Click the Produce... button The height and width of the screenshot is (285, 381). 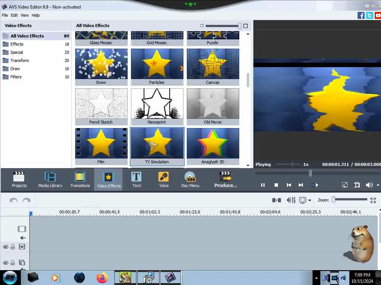pos(226,180)
